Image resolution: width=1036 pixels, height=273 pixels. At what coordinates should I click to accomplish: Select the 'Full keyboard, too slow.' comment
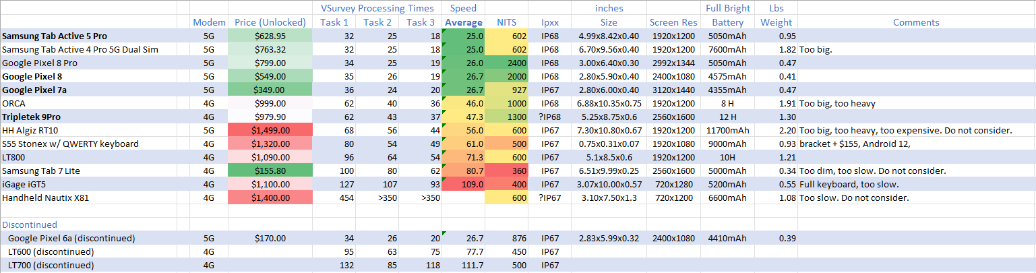(x=916, y=184)
